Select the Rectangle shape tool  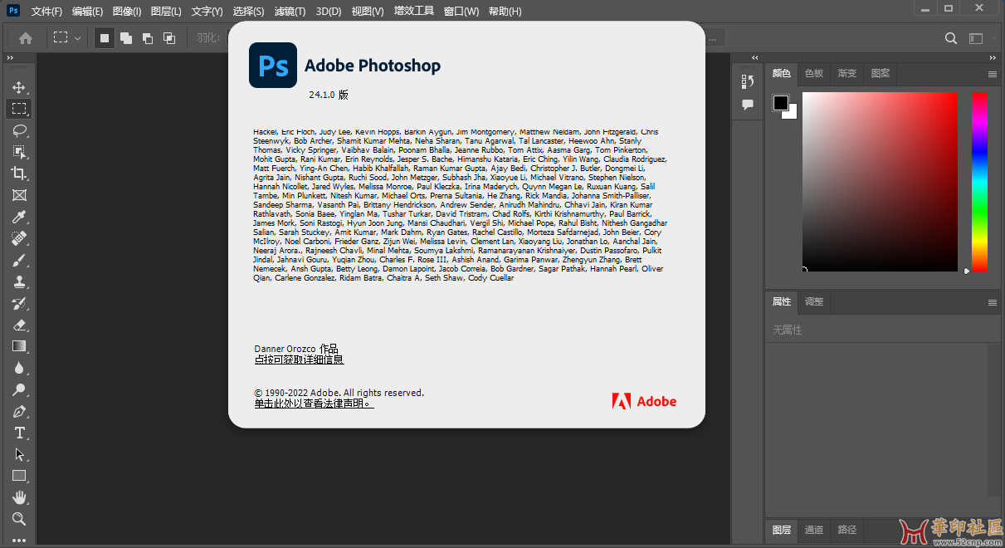(18, 476)
